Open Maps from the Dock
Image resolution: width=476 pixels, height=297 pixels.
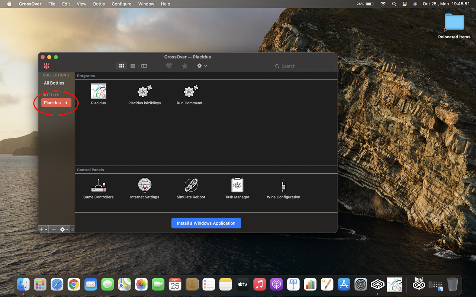[125, 285]
